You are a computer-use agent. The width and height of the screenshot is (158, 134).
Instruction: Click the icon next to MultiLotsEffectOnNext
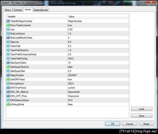[x=8, y=38]
